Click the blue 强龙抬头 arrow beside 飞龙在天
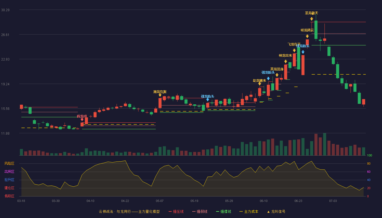This screenshot has height=218, width=382. point(303,52)
